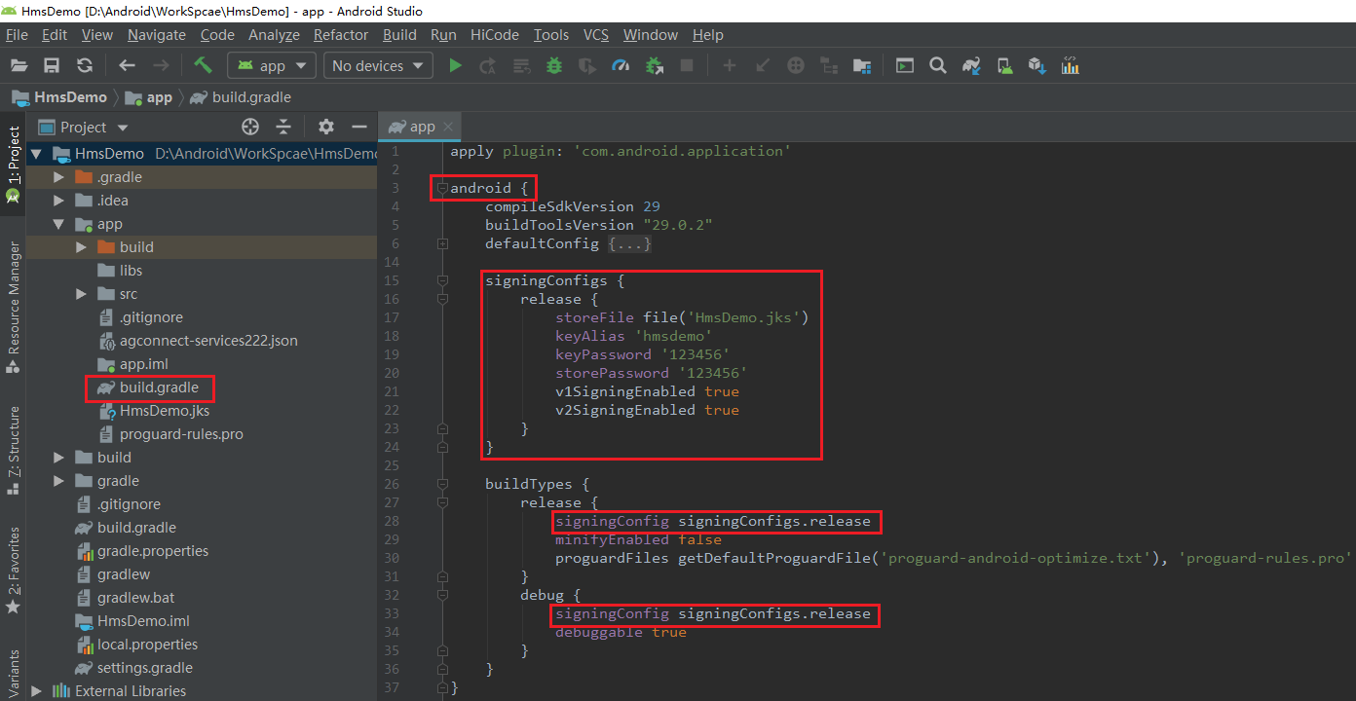This screenshot has height=701, width=1356.
Task: Open the Run Anything toolbar icon
Action: pyautogui.click(x=905, y=65)
